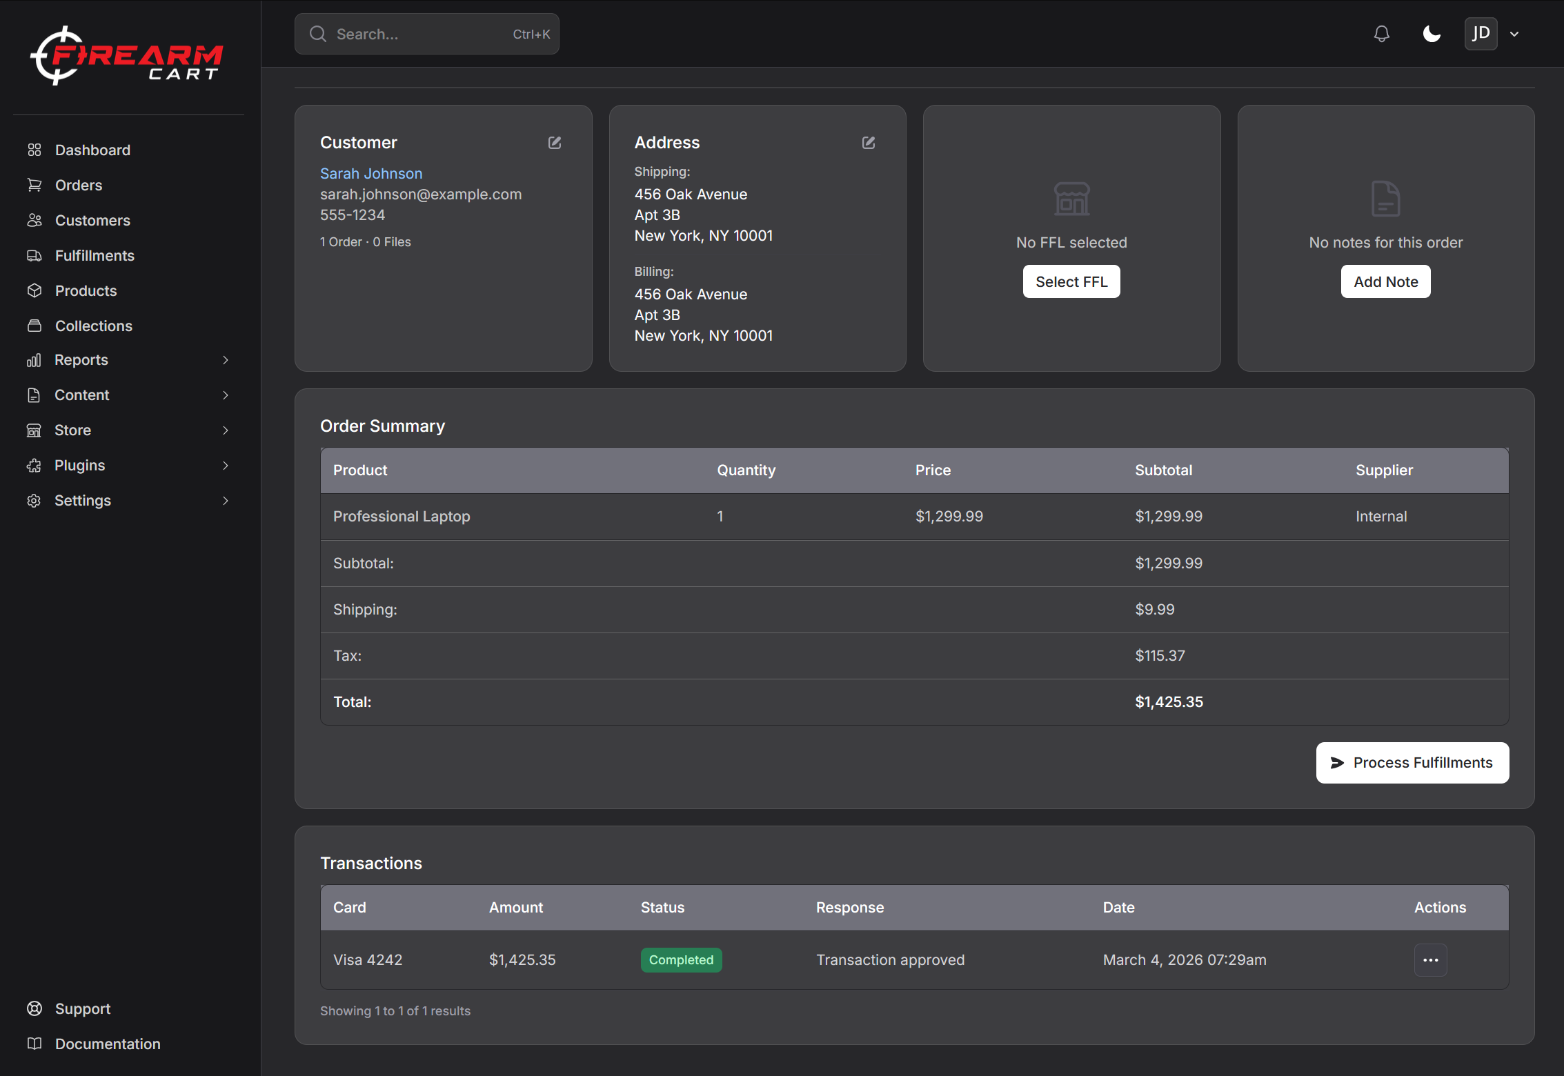Click the Add Note button
This screenshot has width=1564, height=1076.
(x=1385, y=281)
